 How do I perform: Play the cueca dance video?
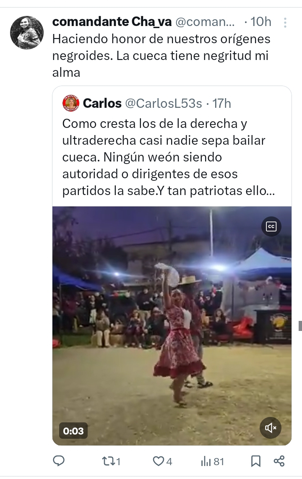[x=172, y=325]
